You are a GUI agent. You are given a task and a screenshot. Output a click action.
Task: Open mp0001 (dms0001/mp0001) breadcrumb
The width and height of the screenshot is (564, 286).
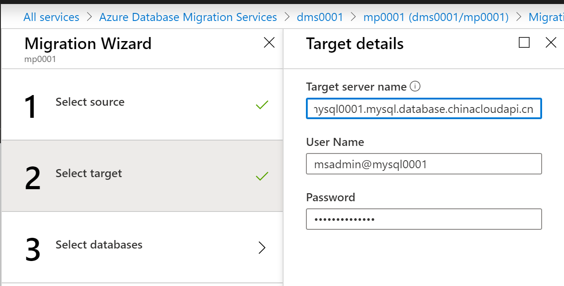tap(436, 17)
